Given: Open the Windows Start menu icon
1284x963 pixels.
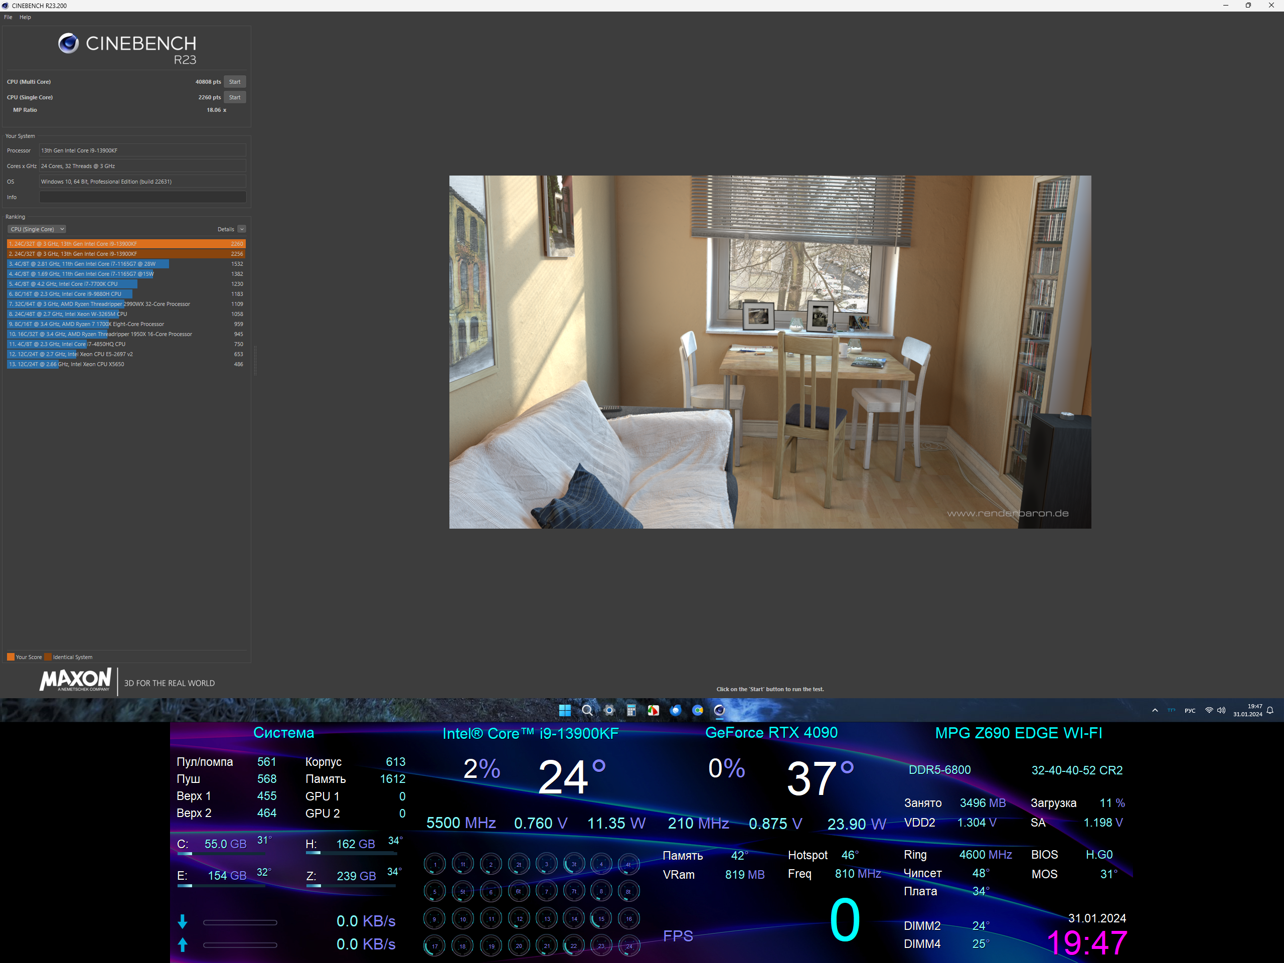Looking at the screenshot, I should tap(565, 711).
